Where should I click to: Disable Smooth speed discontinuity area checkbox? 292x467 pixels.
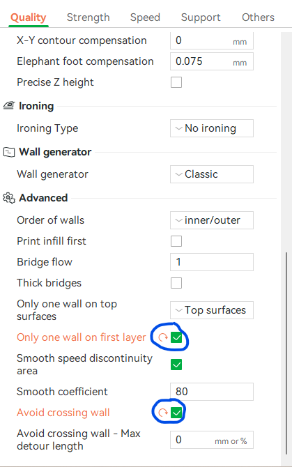[176, 365]
